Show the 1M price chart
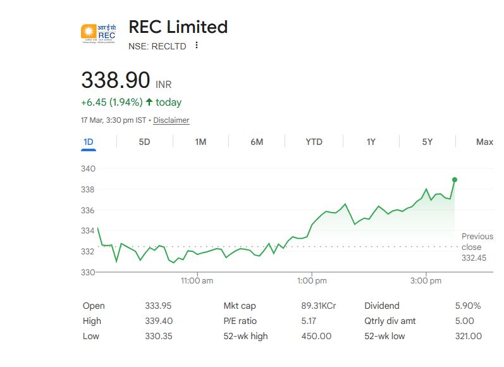 pos(200,142)
